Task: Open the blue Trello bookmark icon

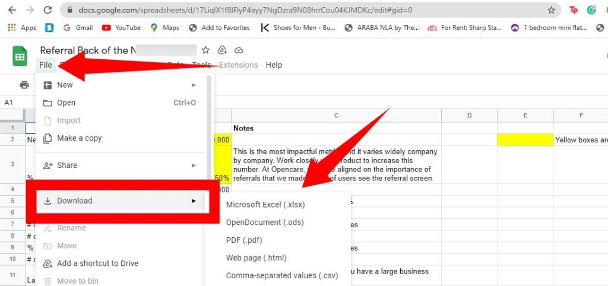Action: point(49,27)
